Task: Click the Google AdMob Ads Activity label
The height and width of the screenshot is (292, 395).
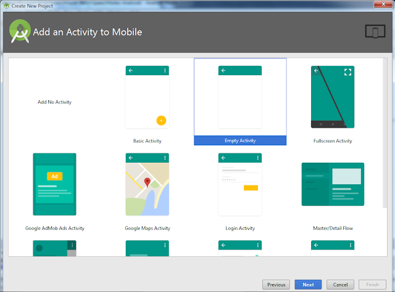Action: 55,228
